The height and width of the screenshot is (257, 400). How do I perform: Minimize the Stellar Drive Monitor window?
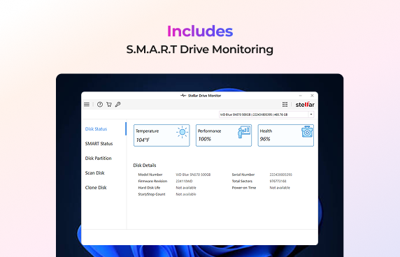click(x=301, y=96)
